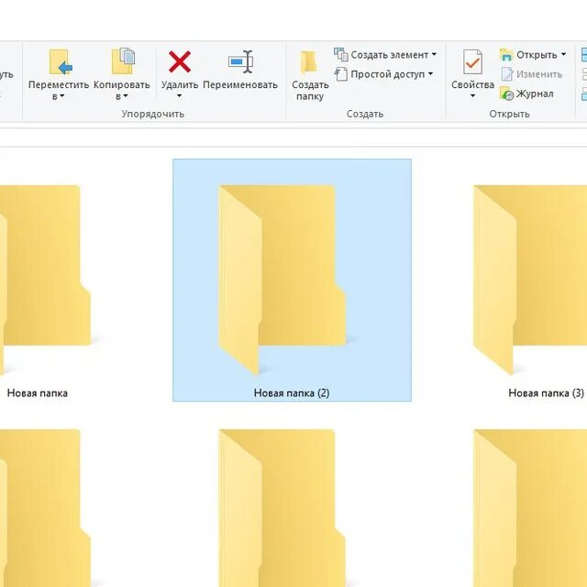Expand the Открыть dropdown arrow
The height and width of the screenshot is (587, 587).
coord(563,54)
